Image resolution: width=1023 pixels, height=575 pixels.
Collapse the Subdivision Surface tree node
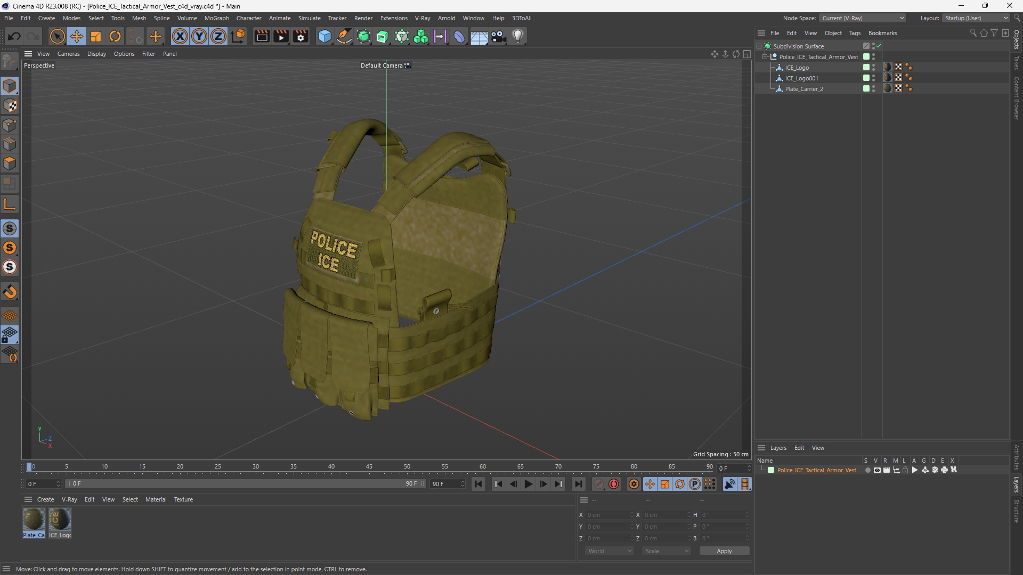pos(759,46)
